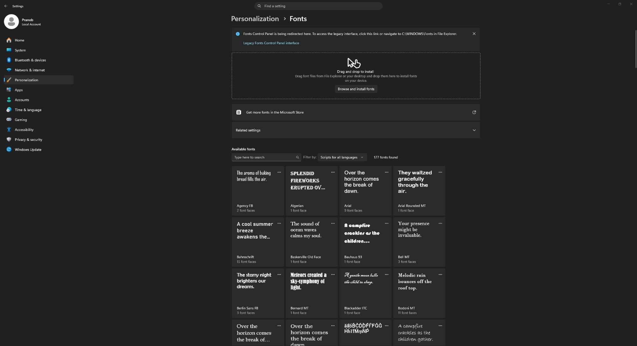
Task: Click the Microsoft Store bag icon
Action: (239, 112)
